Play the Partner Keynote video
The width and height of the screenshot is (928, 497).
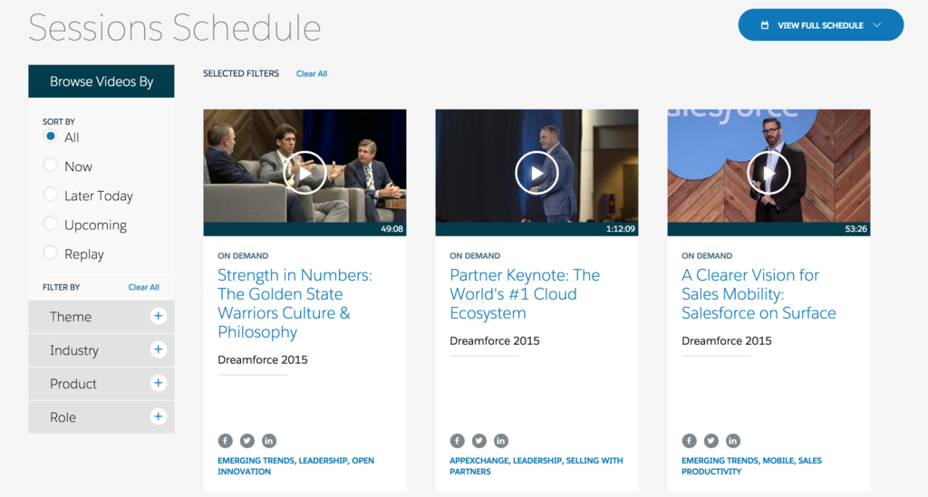click(x=536, y=173)
